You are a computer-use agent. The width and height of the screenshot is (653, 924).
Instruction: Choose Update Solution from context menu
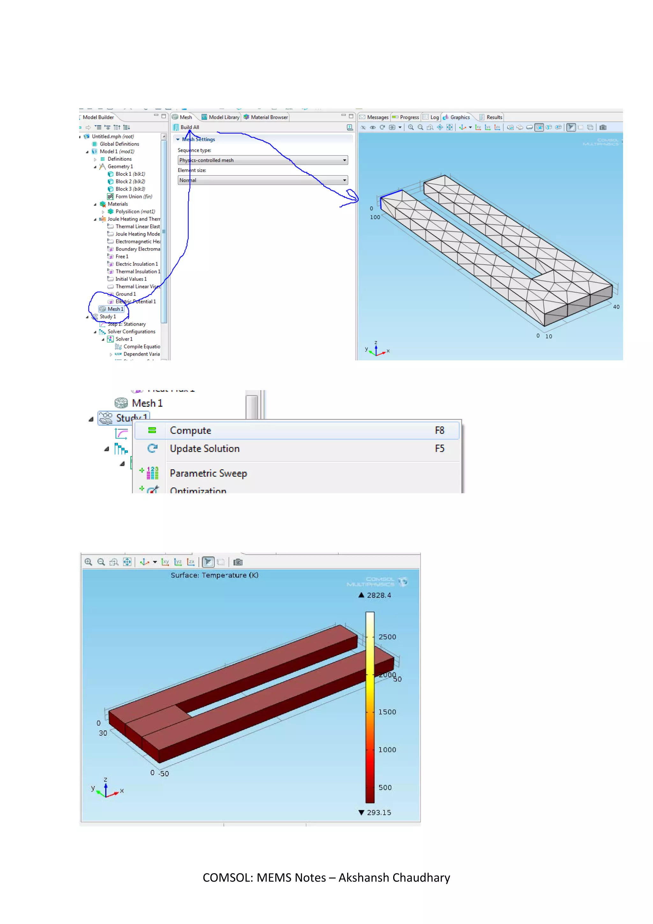pyautogui.click(x=297, y=449)
